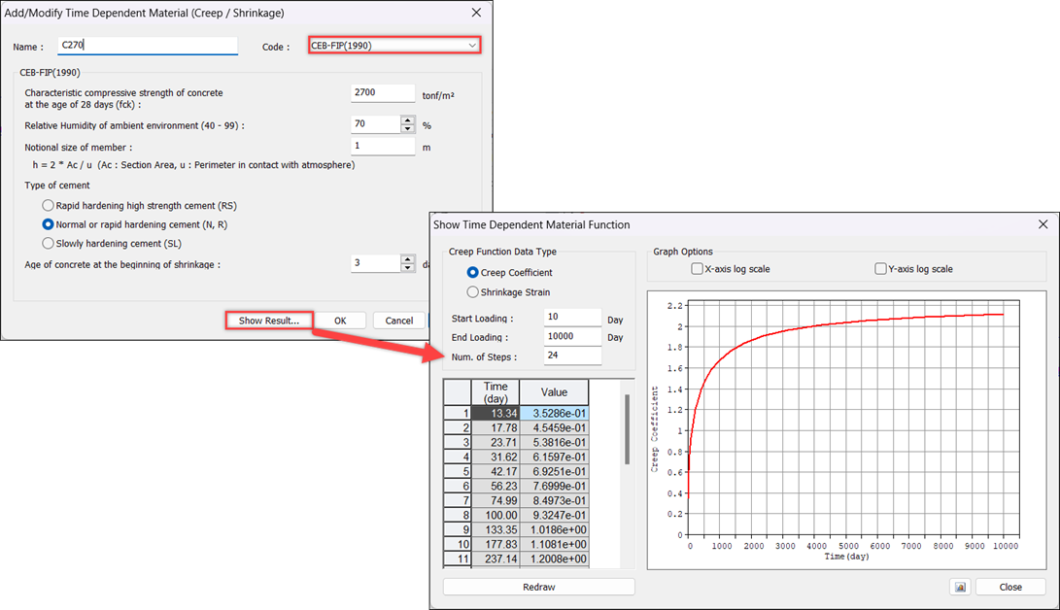Screen dimensions: 1060x610
Task: Select Rapid hardening high strength cement (RS)
Action: 48,205
